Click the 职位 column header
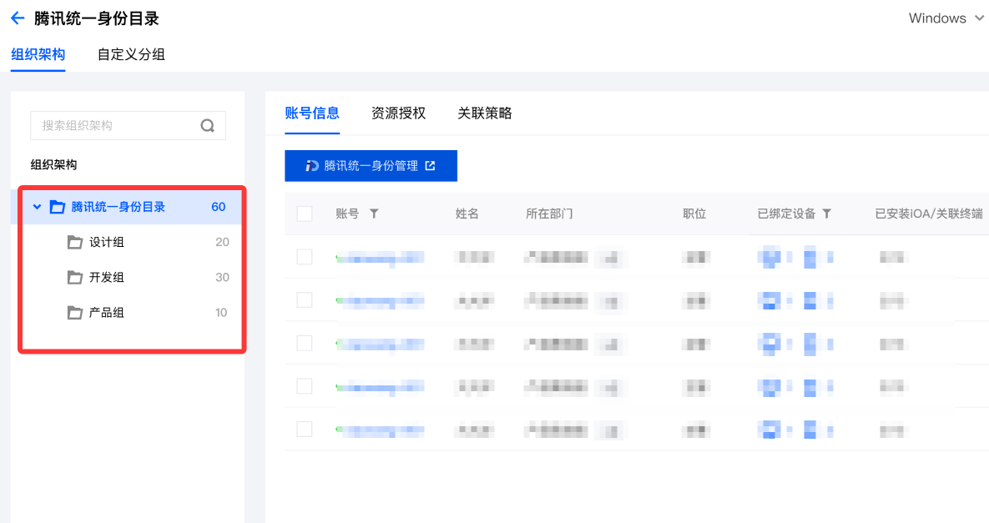This screenshot has height=523, width=989. pyautogui.click(x=694, y=214)
